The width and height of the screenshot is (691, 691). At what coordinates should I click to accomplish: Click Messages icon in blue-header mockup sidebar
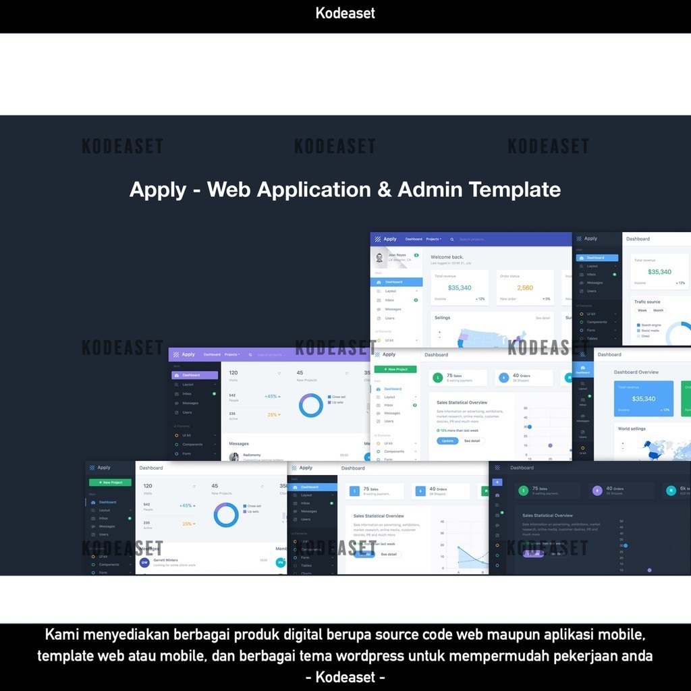coord(379,309)
